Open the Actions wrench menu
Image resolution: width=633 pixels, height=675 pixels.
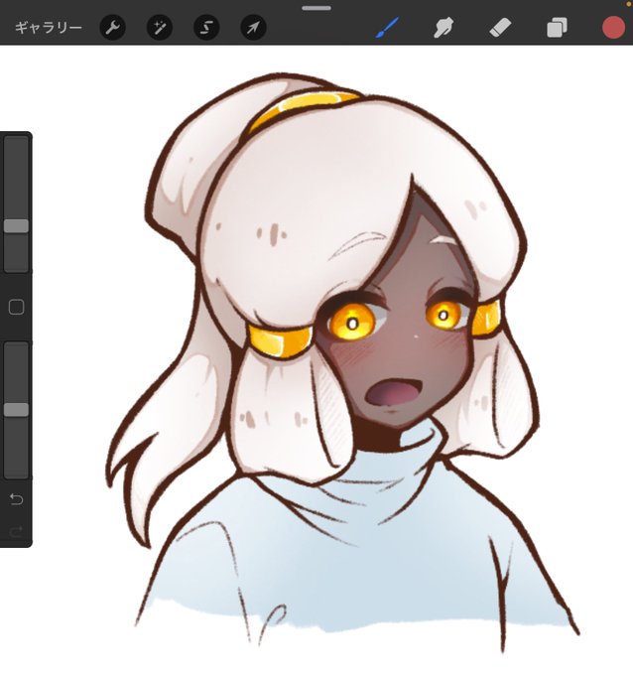coord(113,28)
